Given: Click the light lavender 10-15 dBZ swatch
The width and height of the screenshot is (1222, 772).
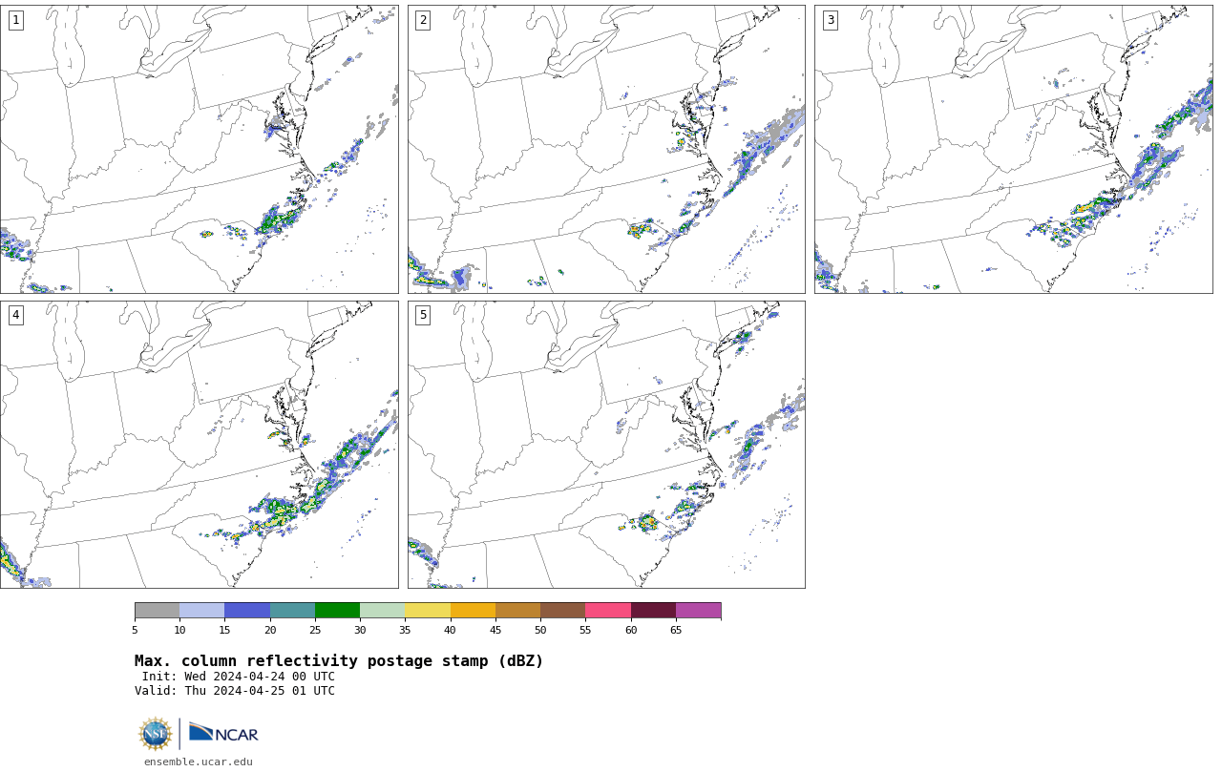Looking at the screenshot, I should pyautogui.click(x=201, y=611).
